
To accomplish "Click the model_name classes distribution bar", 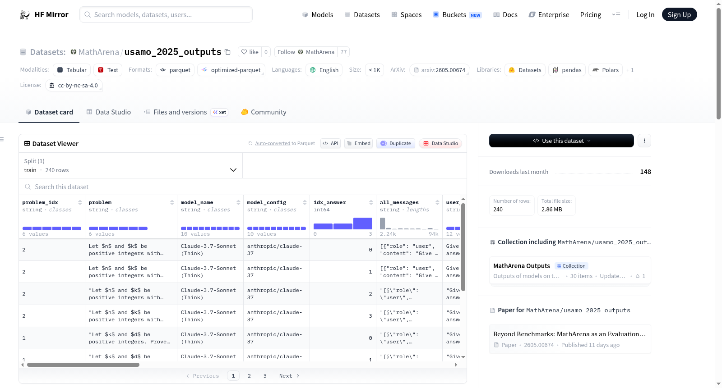I will coord(210,228).
